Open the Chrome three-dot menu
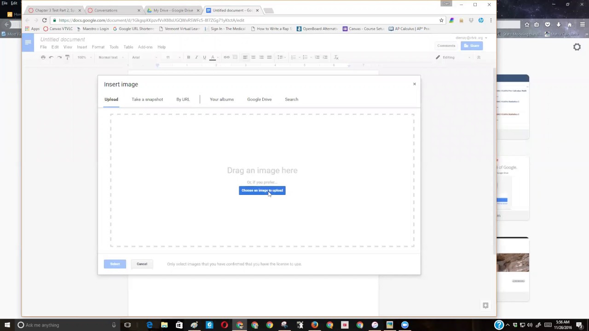The height and width of the screenshot is (331, 589). (491, 20)
